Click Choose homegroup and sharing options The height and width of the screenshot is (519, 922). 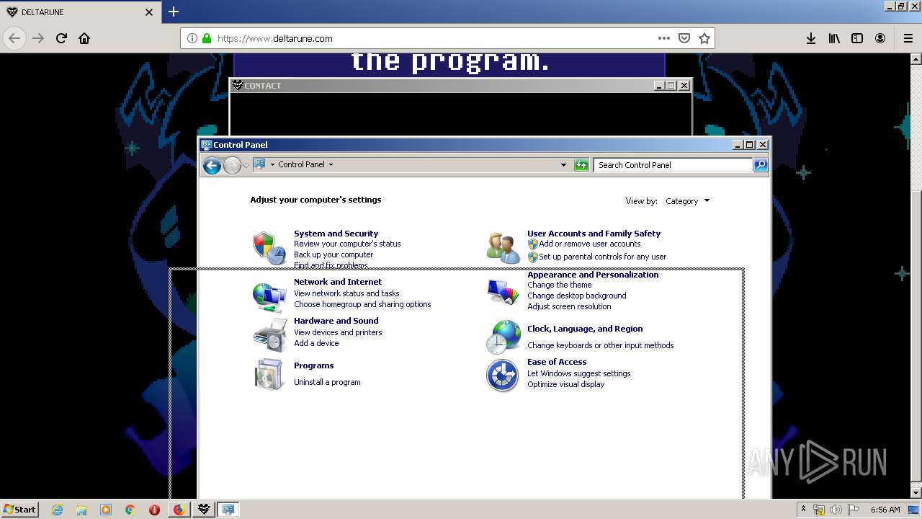coord(362,304)
